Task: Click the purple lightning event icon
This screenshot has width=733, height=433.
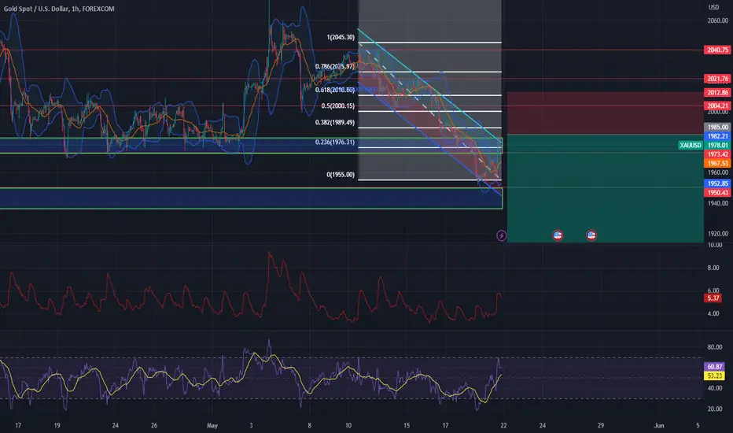Action: (501, 235)
